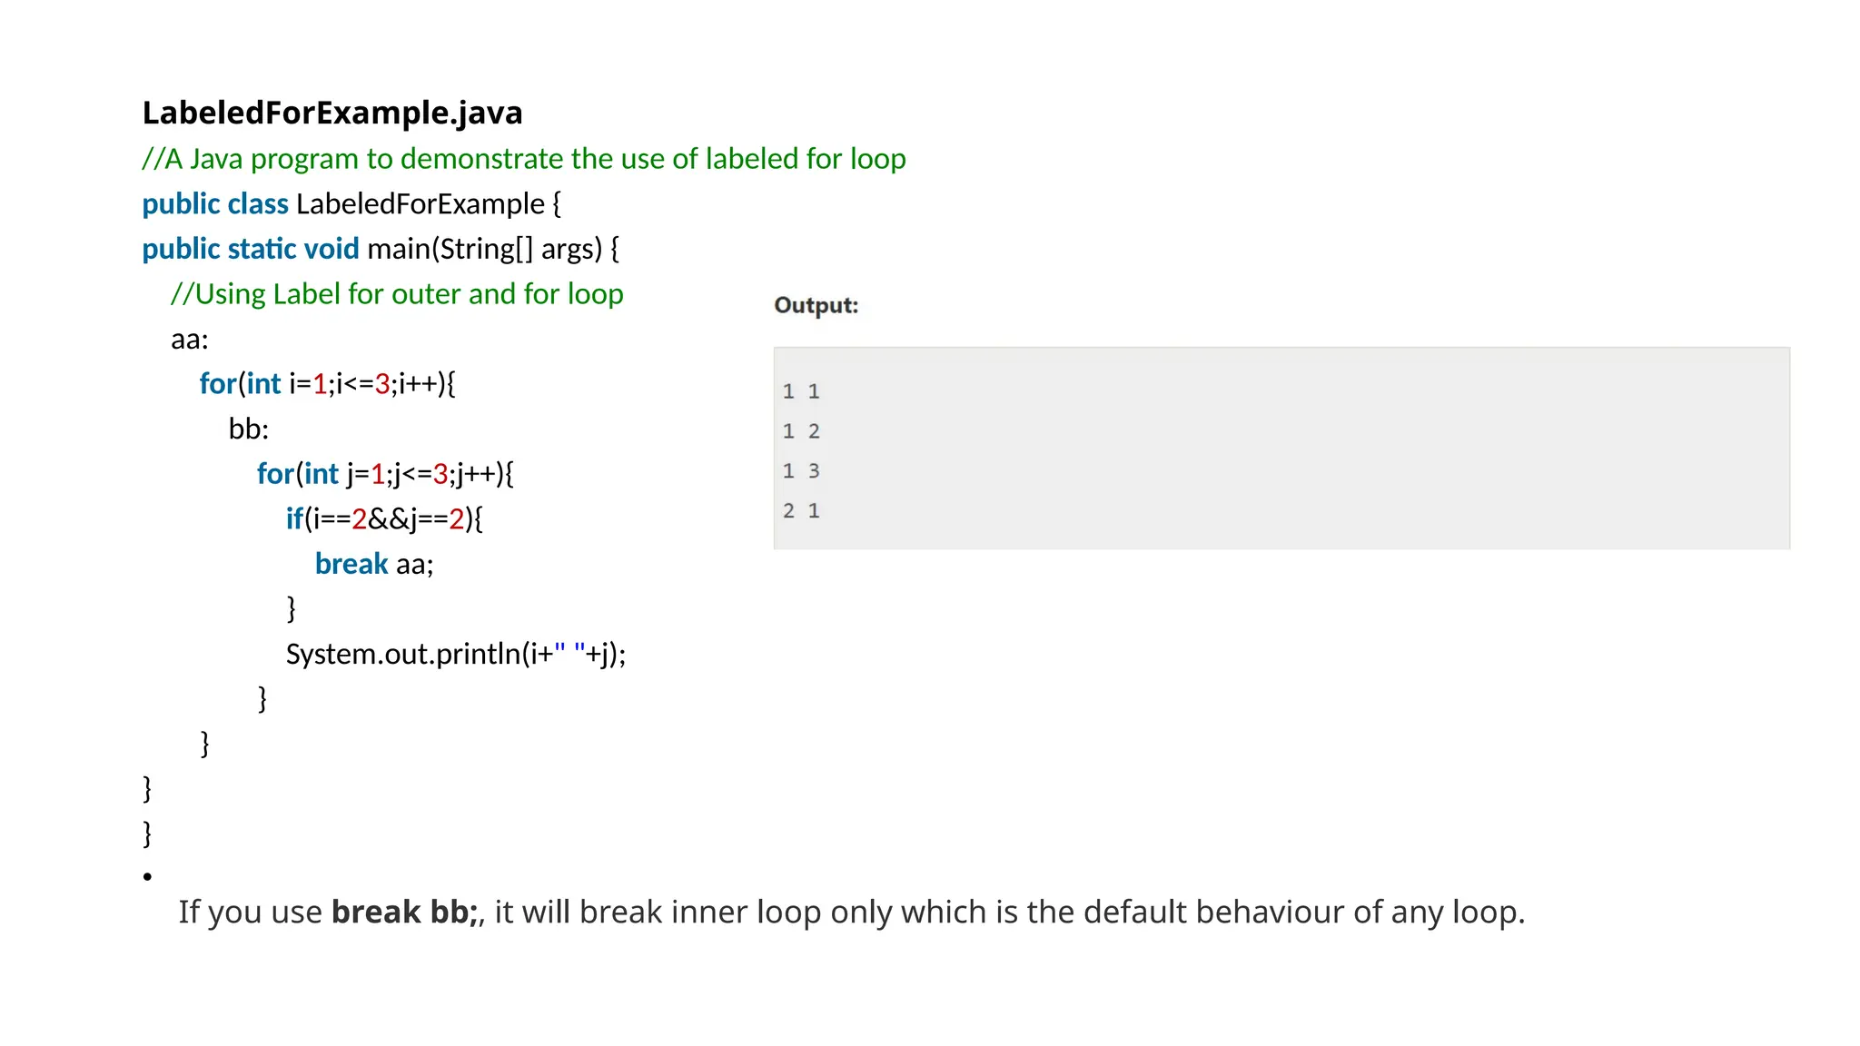Click the LabeledForExample.java heading
This screenshot has width=1860, height=1046.
[332, 113]
